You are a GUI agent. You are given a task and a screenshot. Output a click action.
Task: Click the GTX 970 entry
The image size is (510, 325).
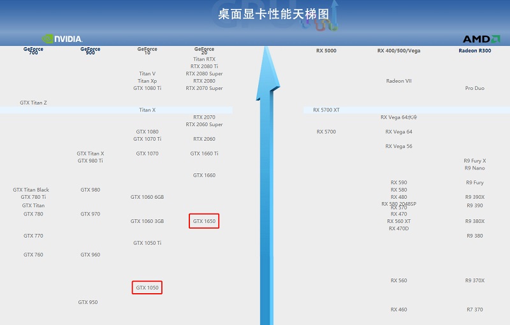[91, 214]
